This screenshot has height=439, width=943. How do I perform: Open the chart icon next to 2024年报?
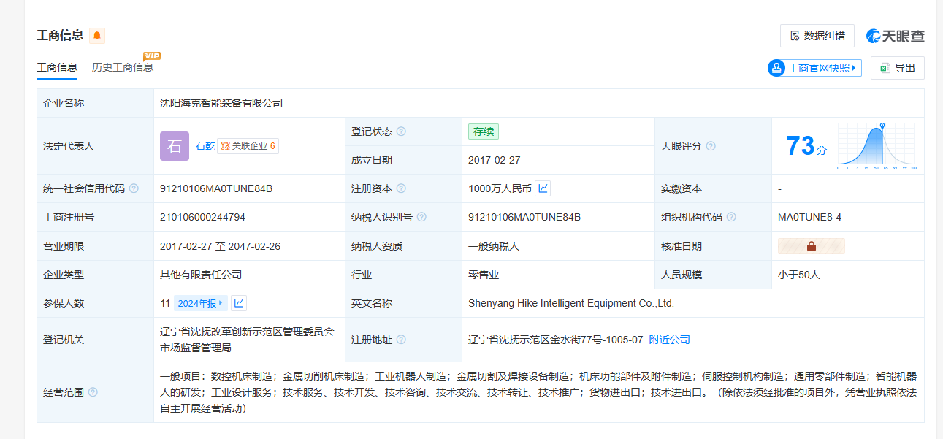tap(239, 303)
